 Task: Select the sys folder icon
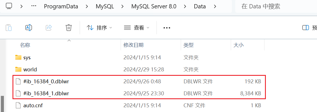pyautogui.click(x=18, y=57)
